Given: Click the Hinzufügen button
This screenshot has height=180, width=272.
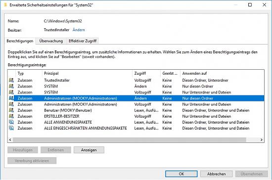Looking at the screenshot, I should 23,150.
